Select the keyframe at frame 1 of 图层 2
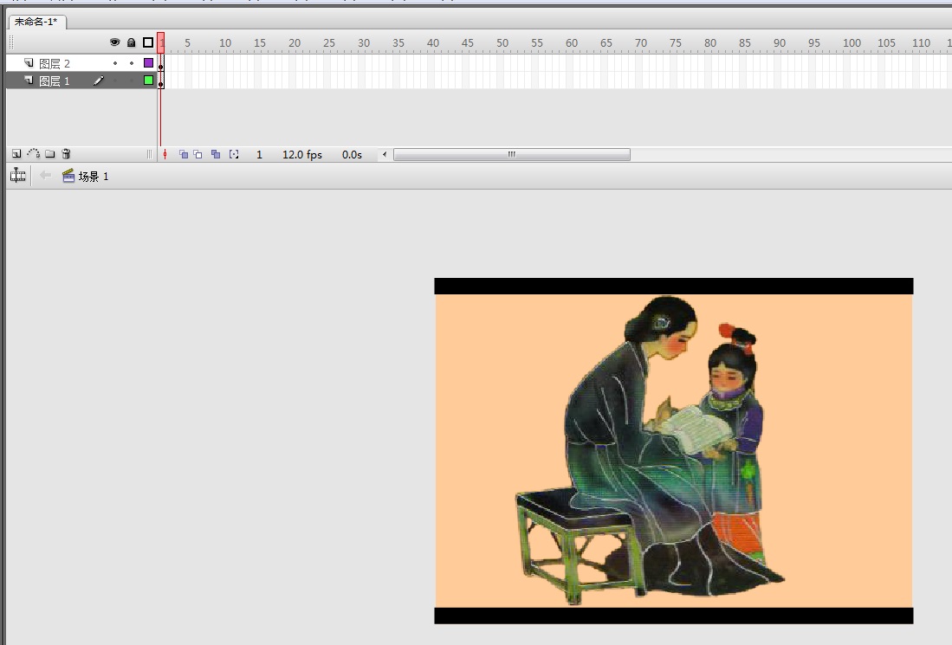The width and height of the screenshot is (952, 645). [161, 63]
